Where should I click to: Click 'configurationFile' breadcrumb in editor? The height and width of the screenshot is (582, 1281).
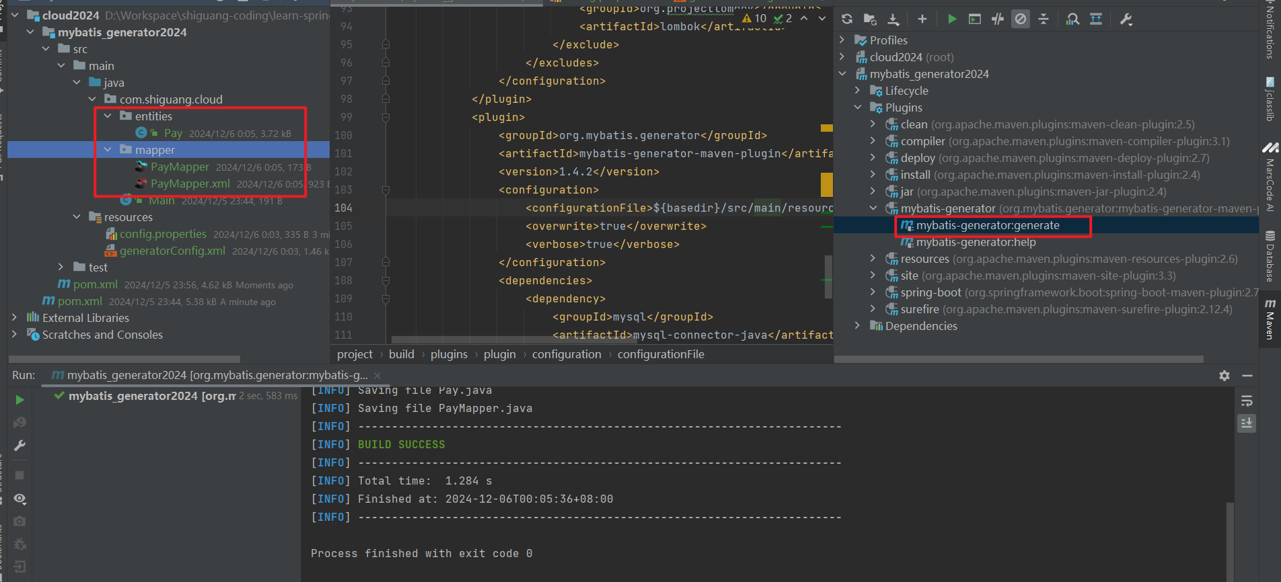(x=661, y=354)
